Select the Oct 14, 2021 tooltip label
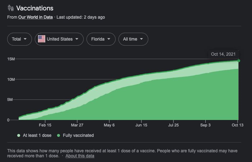Screen dimensions: 252x162 point(223,54)
